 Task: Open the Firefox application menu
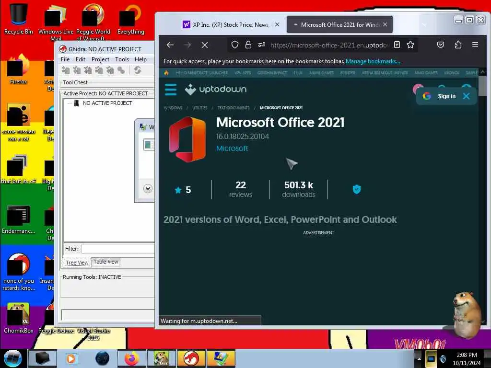point(475,45)
